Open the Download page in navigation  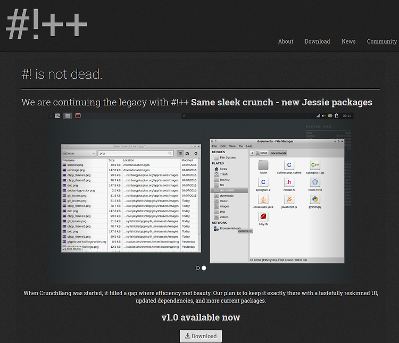317,41
